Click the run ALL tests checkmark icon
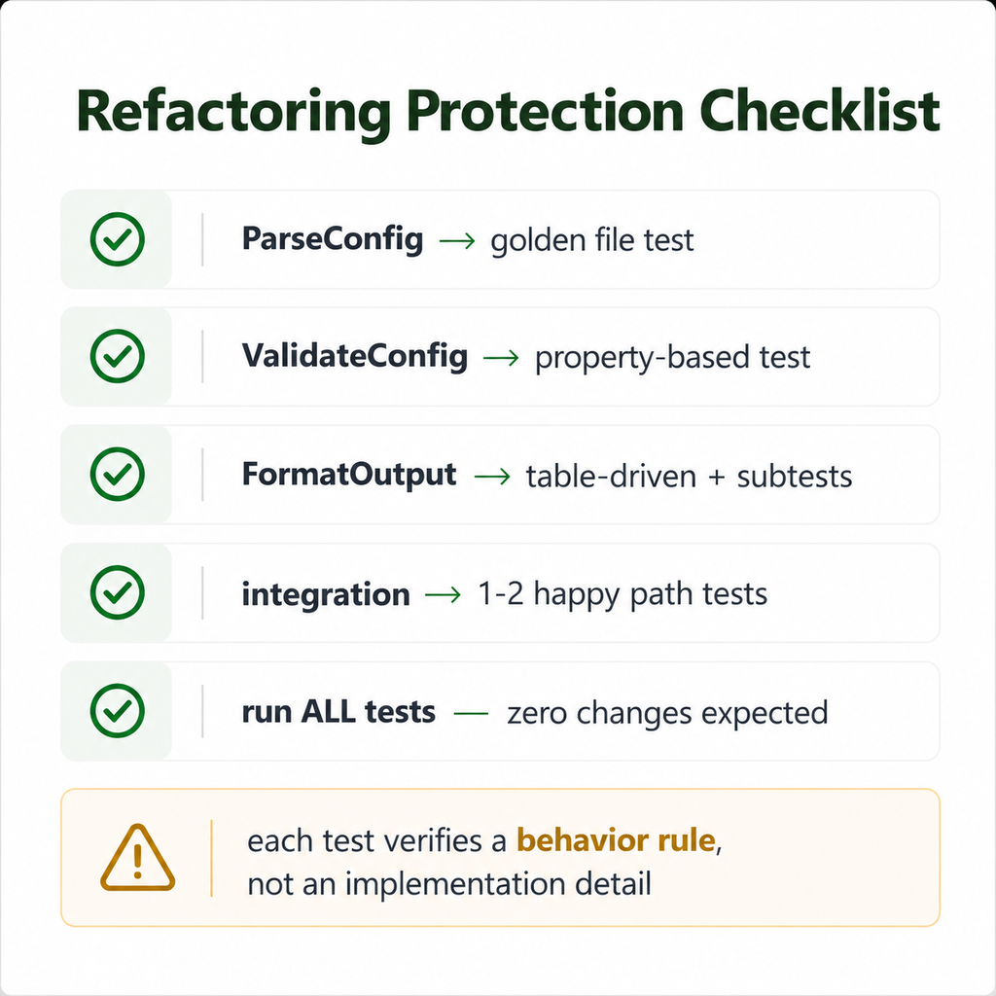 coord(118,711)
